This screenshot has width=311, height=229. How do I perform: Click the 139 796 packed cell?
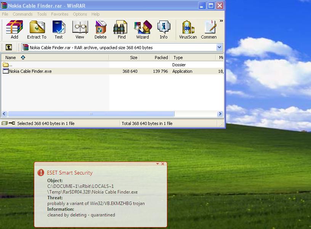coord(160,71)
